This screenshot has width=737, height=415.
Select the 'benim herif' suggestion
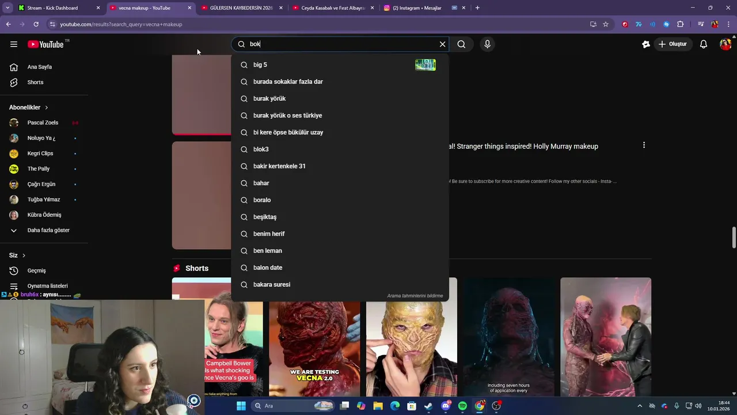pos(340,234)
